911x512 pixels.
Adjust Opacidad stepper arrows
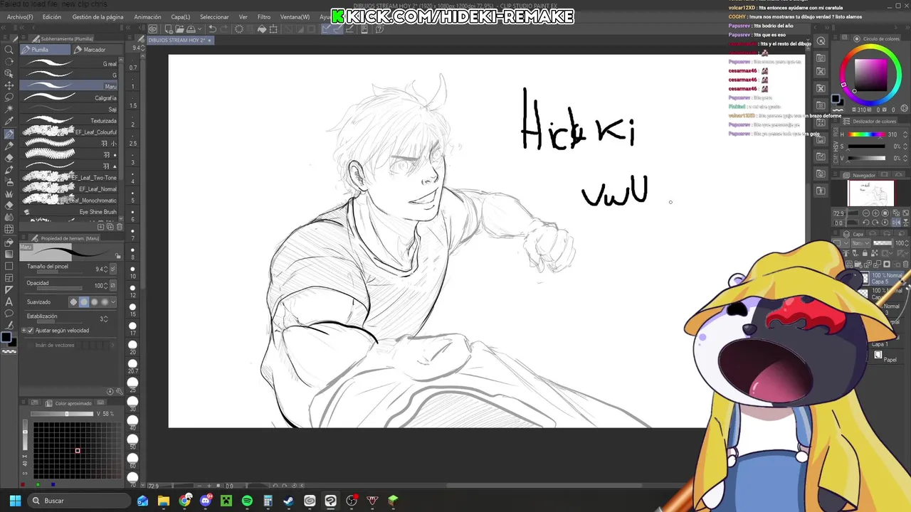(x=105, y=286)
